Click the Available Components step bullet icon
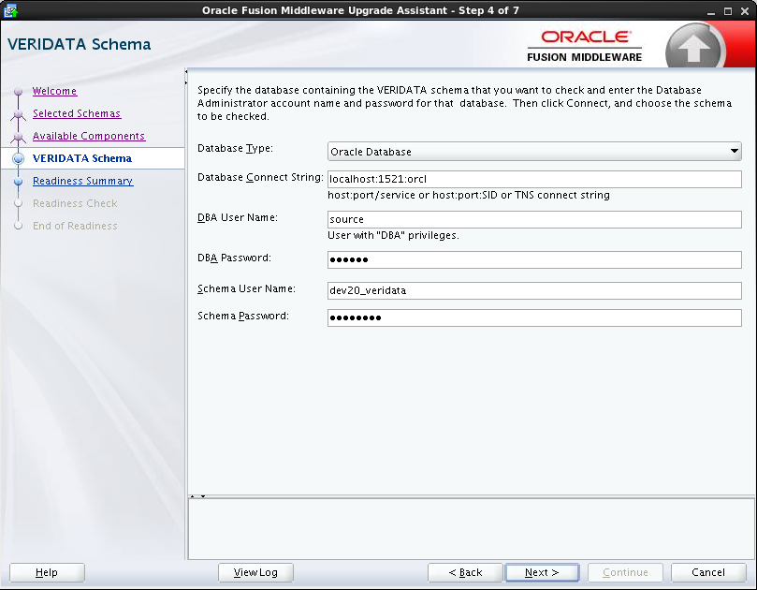The height and width of the screenshot is (590, 757). point(19,138)
